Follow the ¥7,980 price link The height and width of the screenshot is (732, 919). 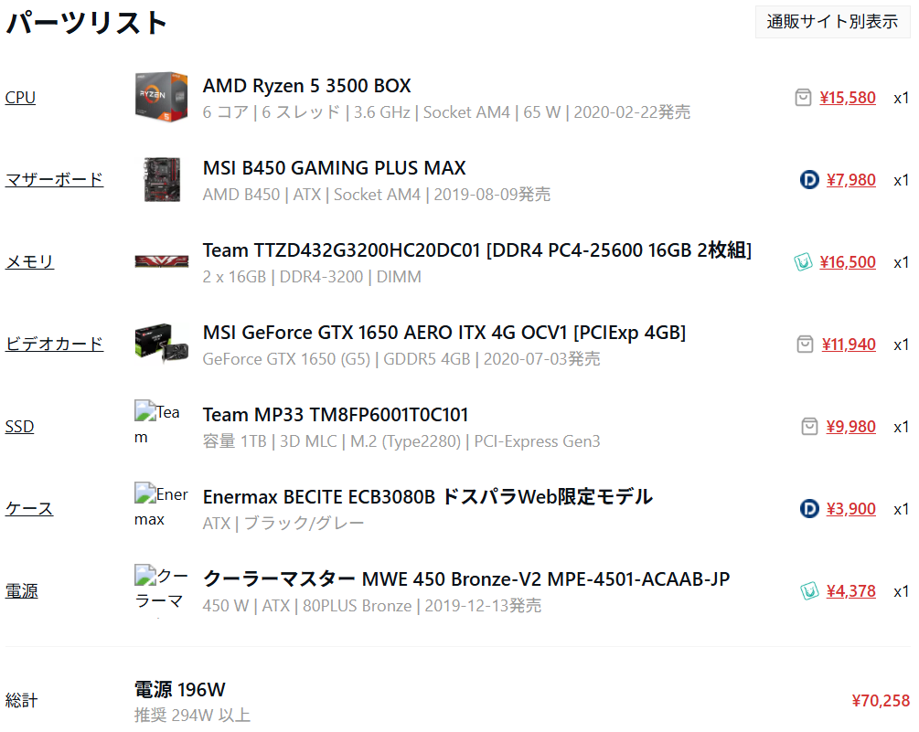coord(851,179)
